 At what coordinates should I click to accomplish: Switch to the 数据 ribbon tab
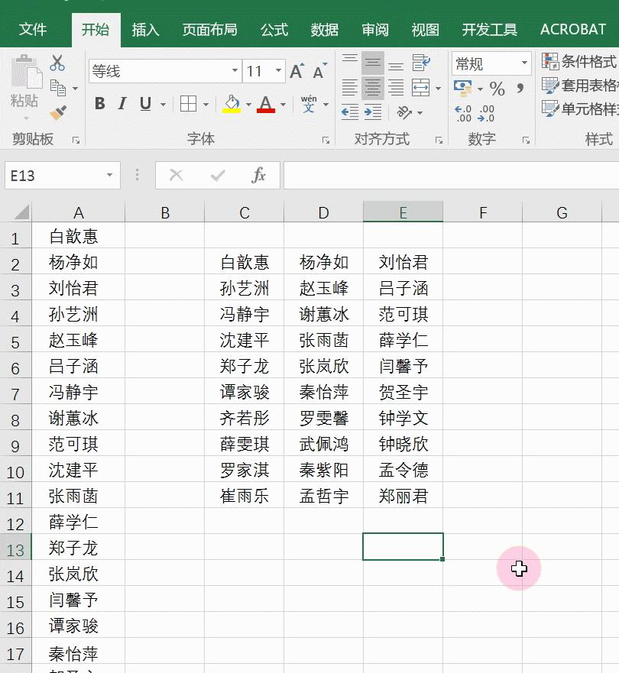(324, 29)
